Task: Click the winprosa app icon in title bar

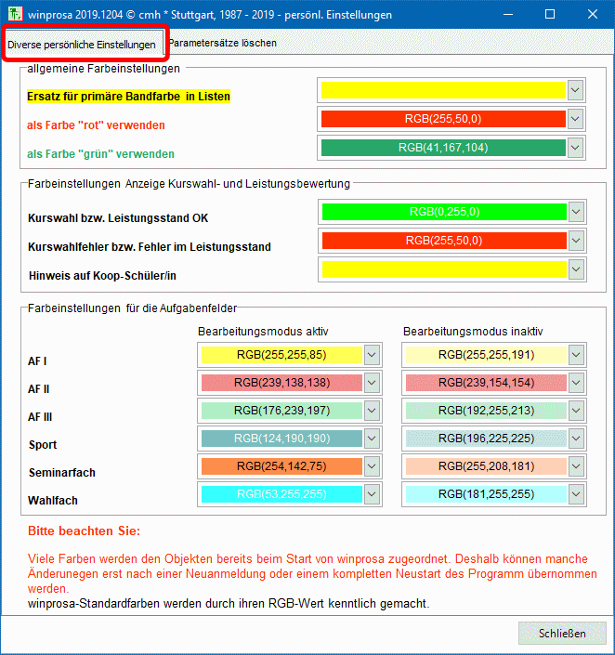Action: pos(16,15)
